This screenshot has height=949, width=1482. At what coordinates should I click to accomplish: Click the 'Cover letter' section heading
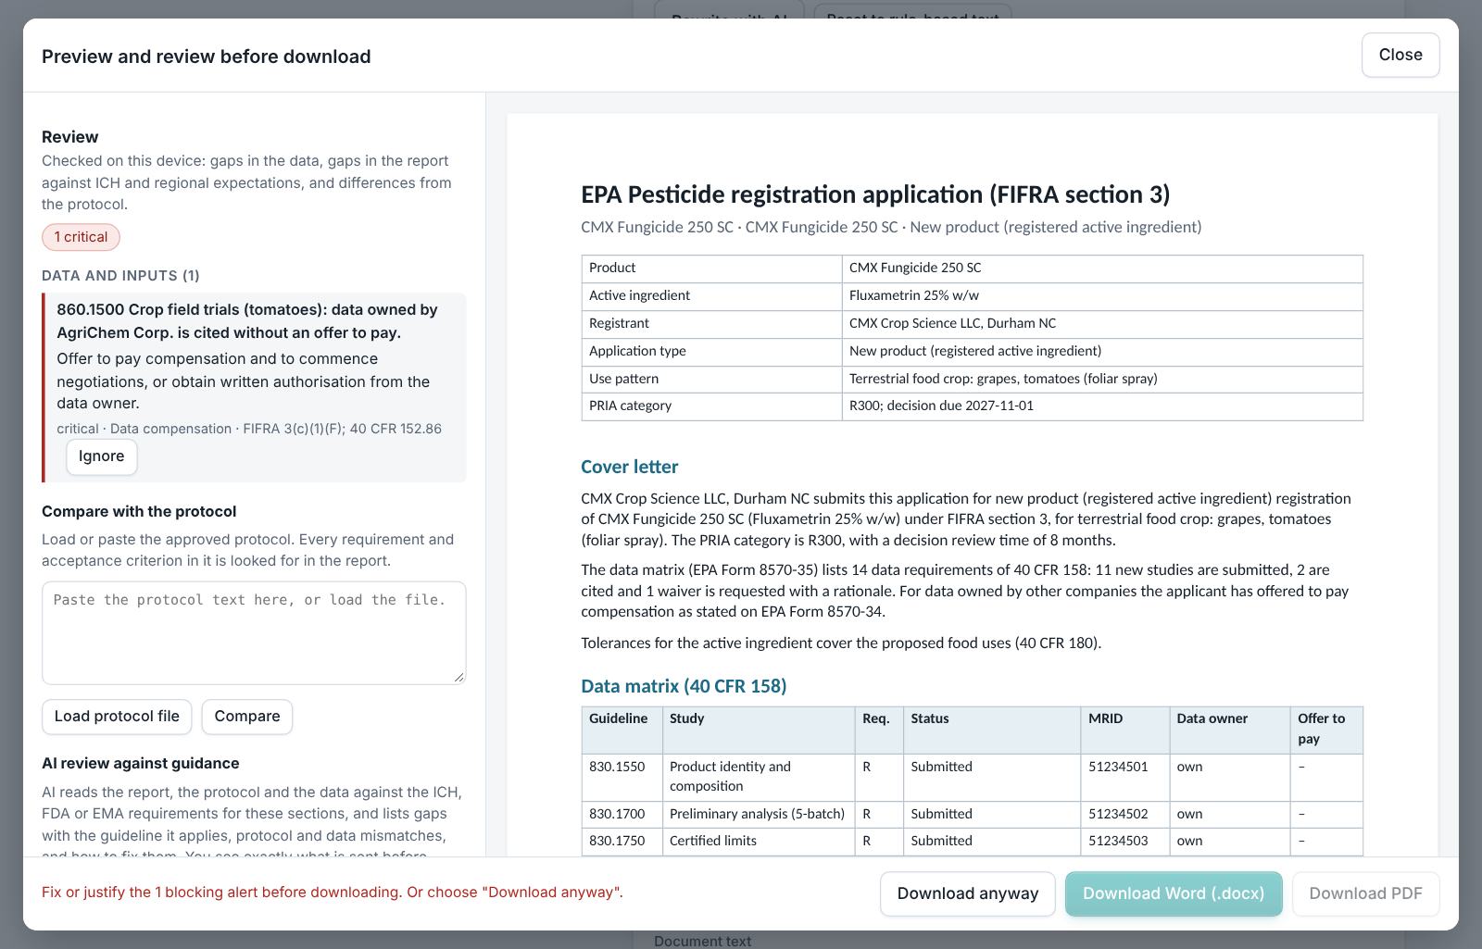[x=630, y=467]
